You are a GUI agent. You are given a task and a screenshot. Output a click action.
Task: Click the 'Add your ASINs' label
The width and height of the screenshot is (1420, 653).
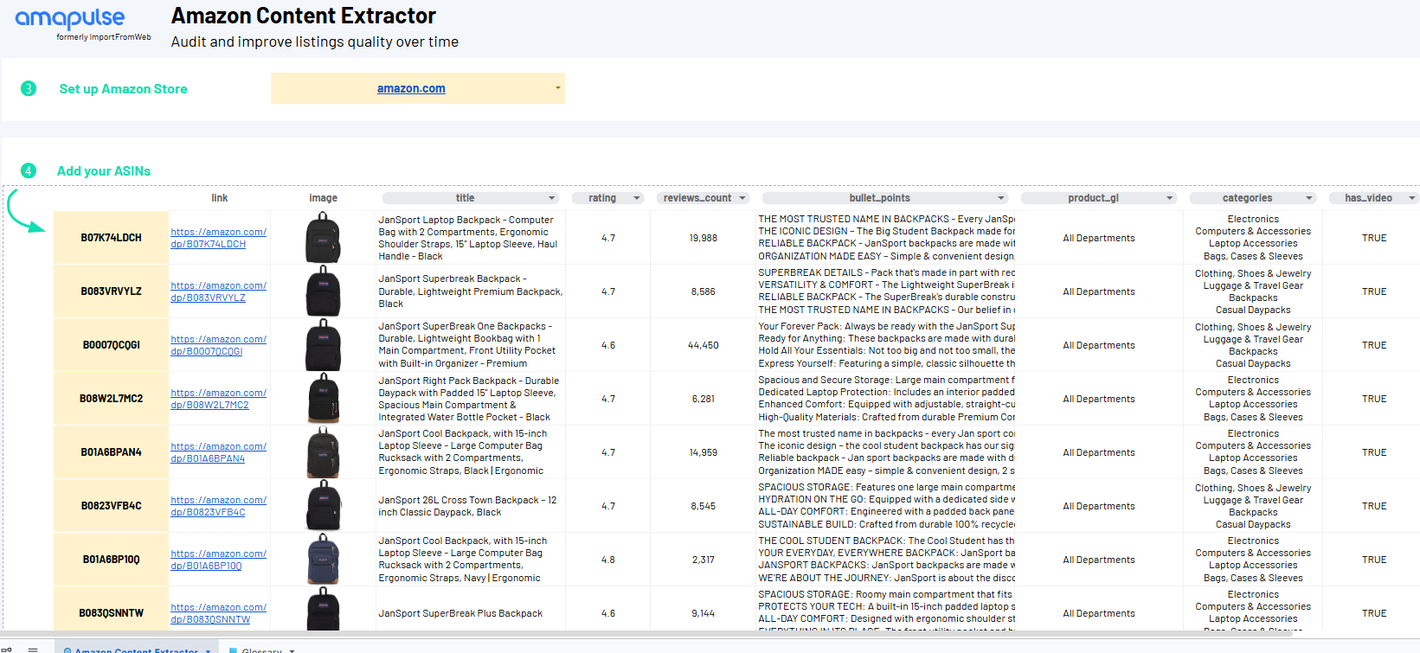[104, 171]
